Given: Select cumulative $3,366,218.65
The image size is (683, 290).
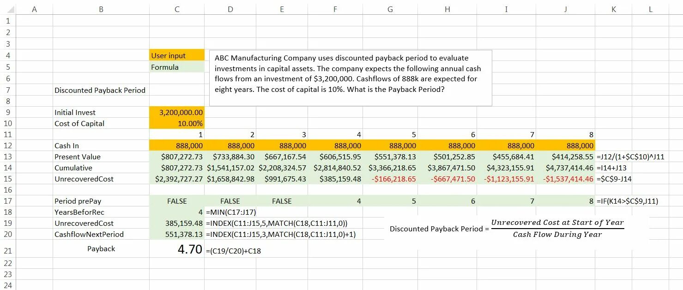Looking at the screenshot, I should (390, 168).
